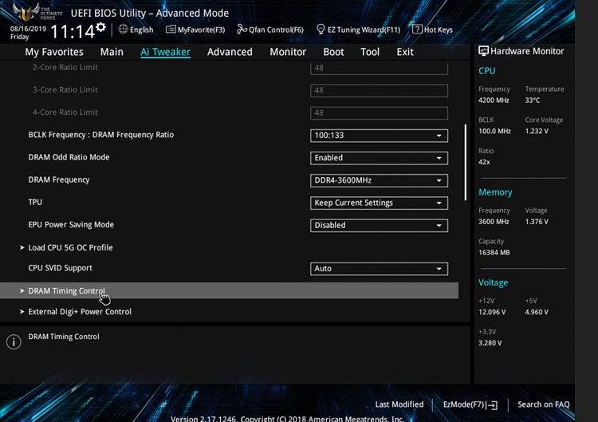Open the Monitor tab

tap(288, 52)
